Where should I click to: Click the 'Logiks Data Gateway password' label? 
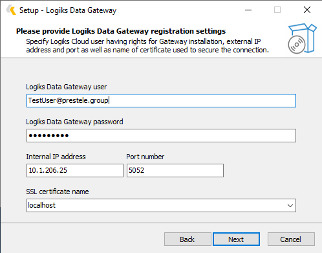pyautogui.click(x=74, y=122)
